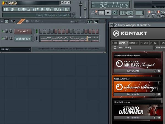
Task: Click the Instr Nav button
Action: pyautogui.click(x=160, y=48)
